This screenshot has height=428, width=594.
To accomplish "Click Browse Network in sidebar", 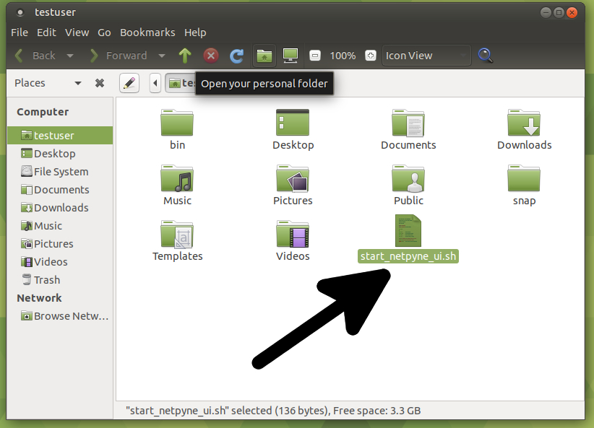I will (60, 316).
